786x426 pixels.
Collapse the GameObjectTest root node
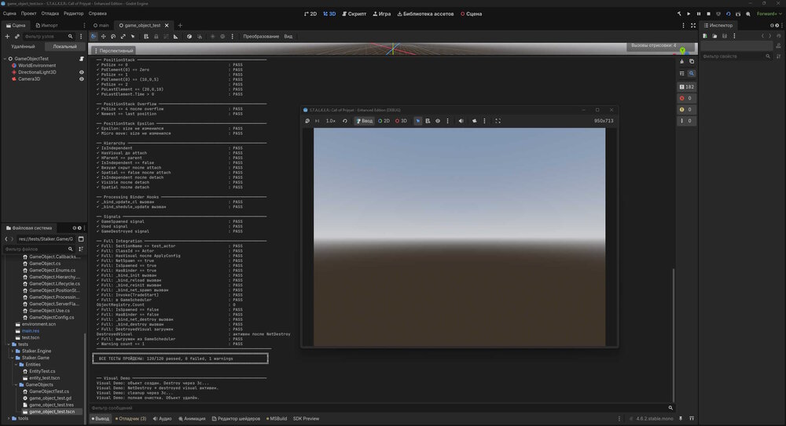point(5,59)
